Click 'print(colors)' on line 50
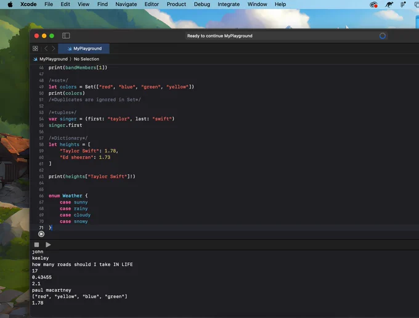 [x=67, y=93]
